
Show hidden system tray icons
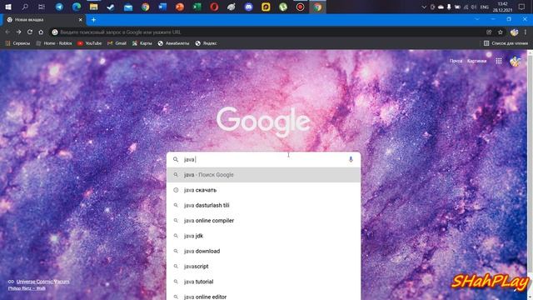coord(424,7)
